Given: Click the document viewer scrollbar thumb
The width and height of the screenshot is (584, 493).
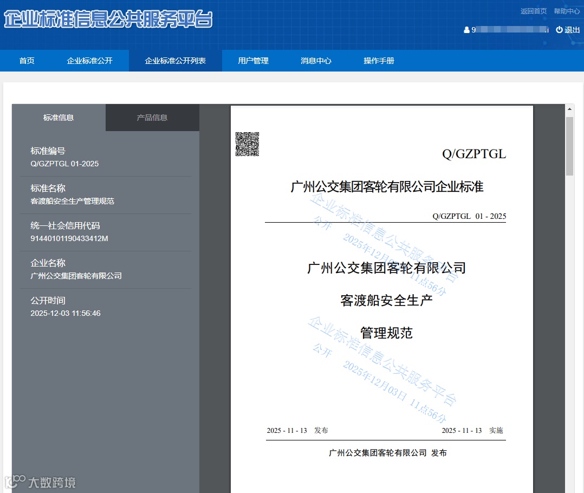Looking at the screenshot, I should (569, 146).
